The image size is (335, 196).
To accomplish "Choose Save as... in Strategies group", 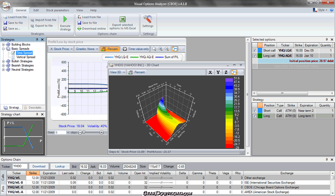I will click(x=12, y=28).
